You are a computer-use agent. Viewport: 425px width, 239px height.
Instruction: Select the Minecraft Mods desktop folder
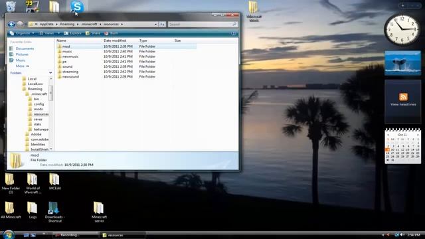click(254, 11)
